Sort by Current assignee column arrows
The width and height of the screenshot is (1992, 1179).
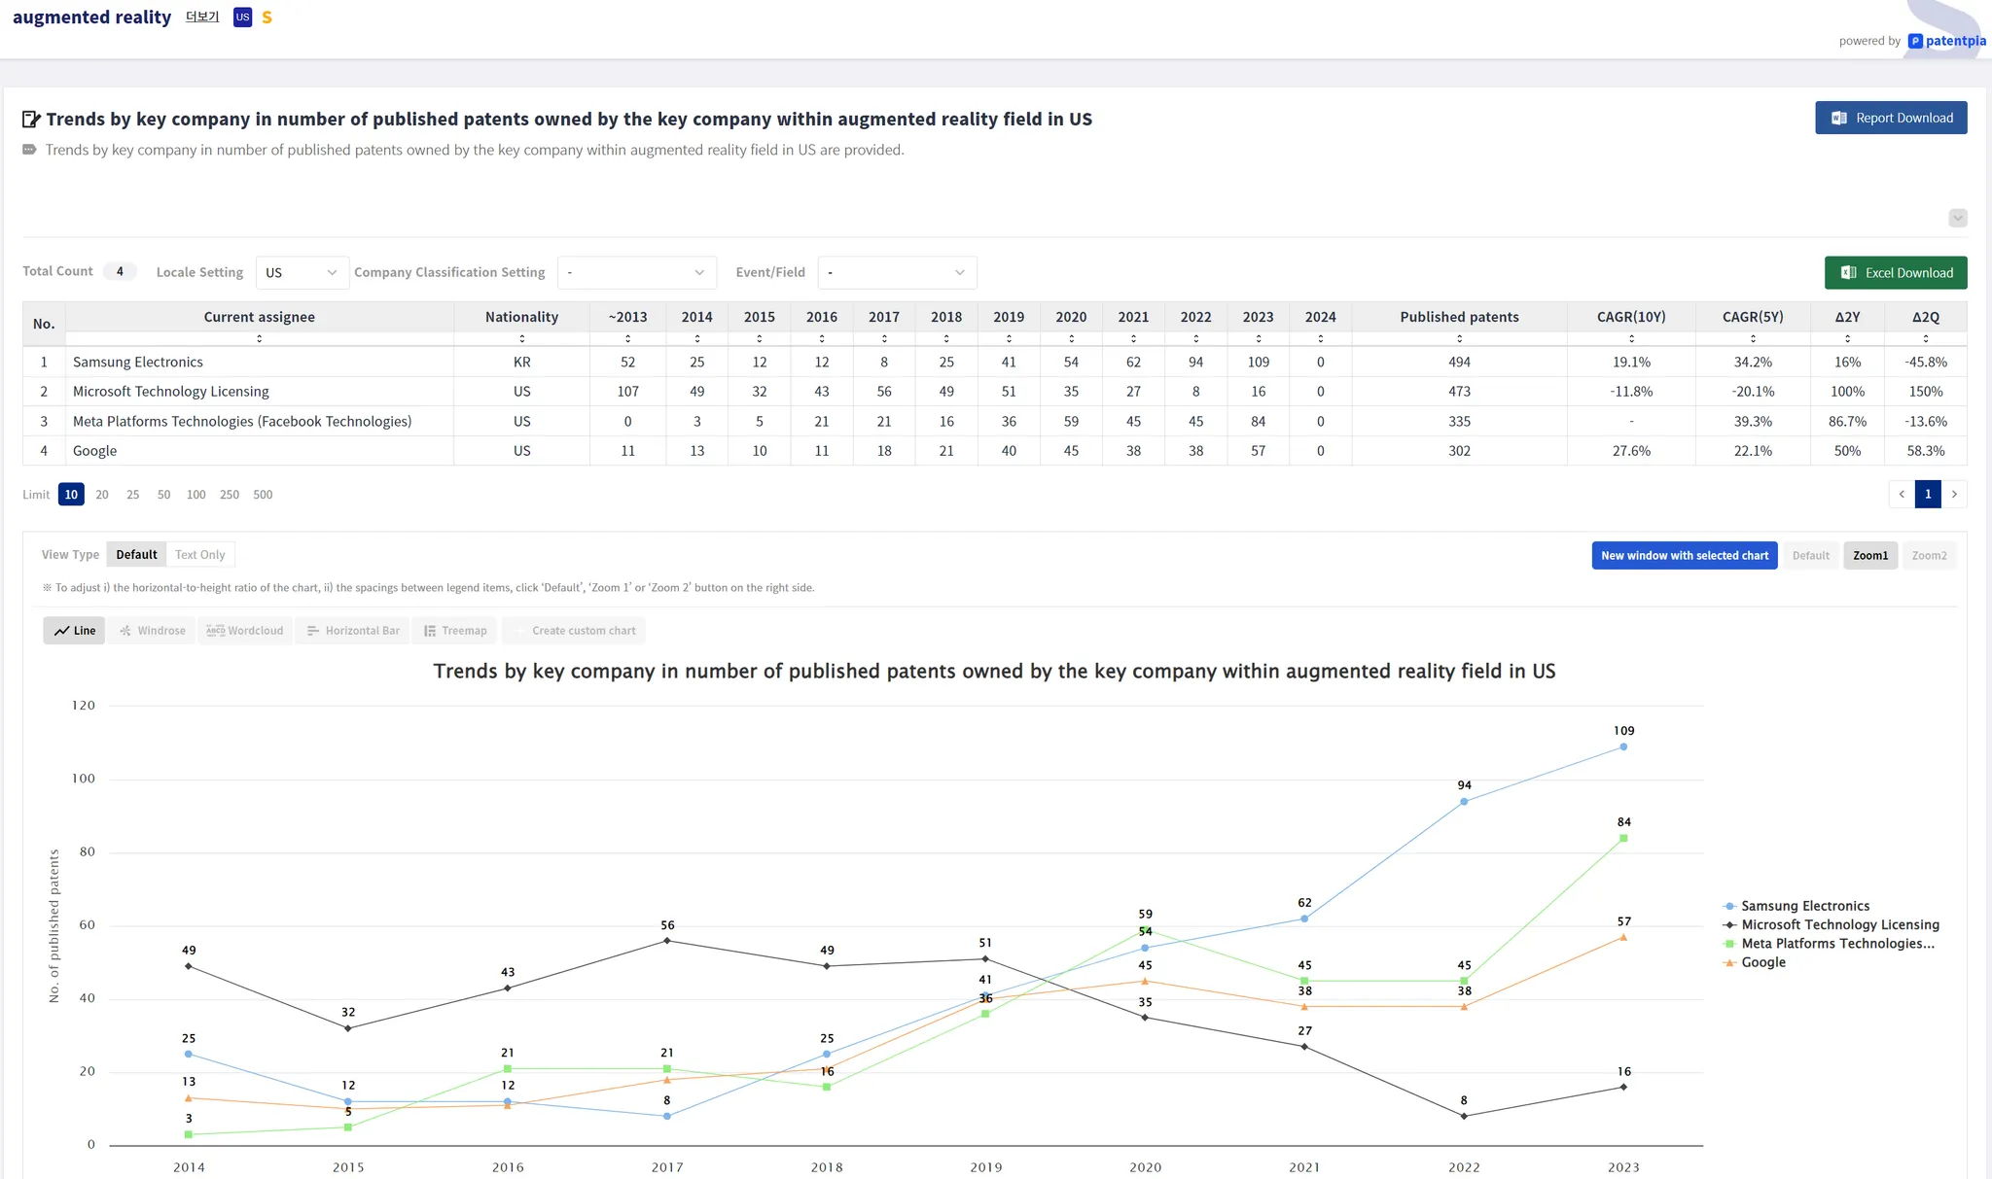tap(259, 338)
